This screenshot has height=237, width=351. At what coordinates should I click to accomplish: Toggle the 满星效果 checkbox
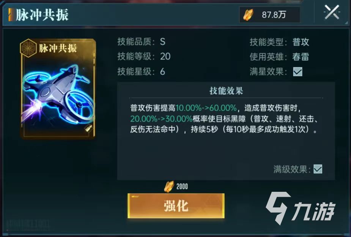coord(297,72)
